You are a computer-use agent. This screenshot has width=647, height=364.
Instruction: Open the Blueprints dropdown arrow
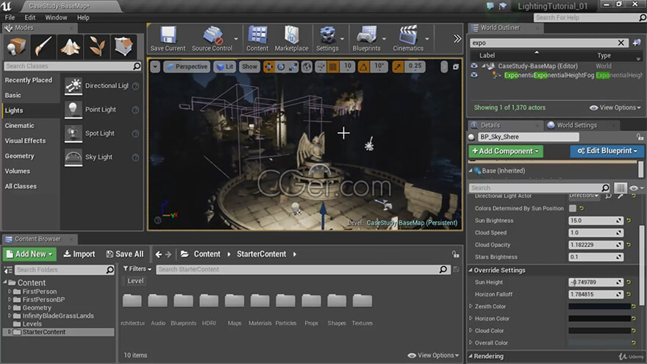384,39
